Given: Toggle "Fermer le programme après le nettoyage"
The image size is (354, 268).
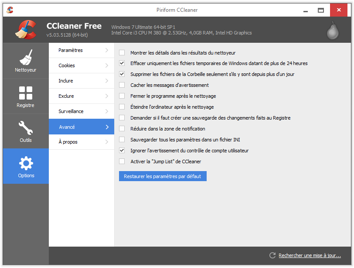Looking at the screenshot, I should (122, 96).
